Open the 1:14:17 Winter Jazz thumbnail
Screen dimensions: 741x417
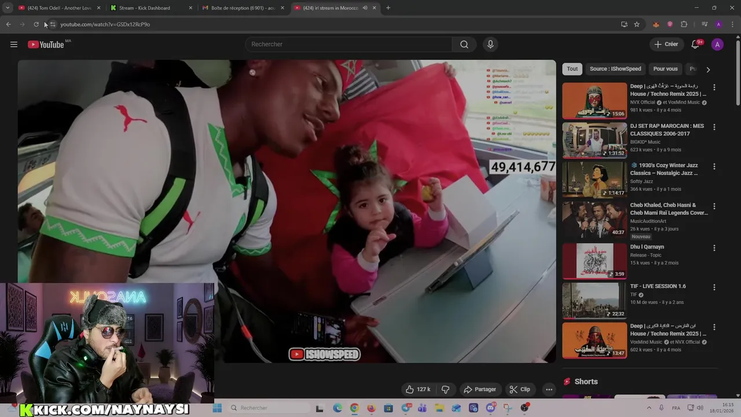coord(595,180)
